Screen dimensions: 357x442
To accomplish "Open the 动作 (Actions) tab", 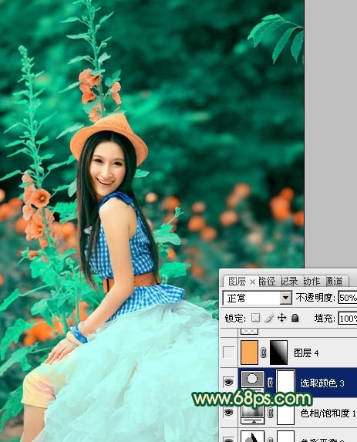I will (x=312, y=281).
